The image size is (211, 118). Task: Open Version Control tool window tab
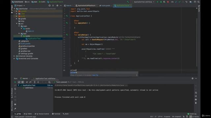(x=42, y=114)
